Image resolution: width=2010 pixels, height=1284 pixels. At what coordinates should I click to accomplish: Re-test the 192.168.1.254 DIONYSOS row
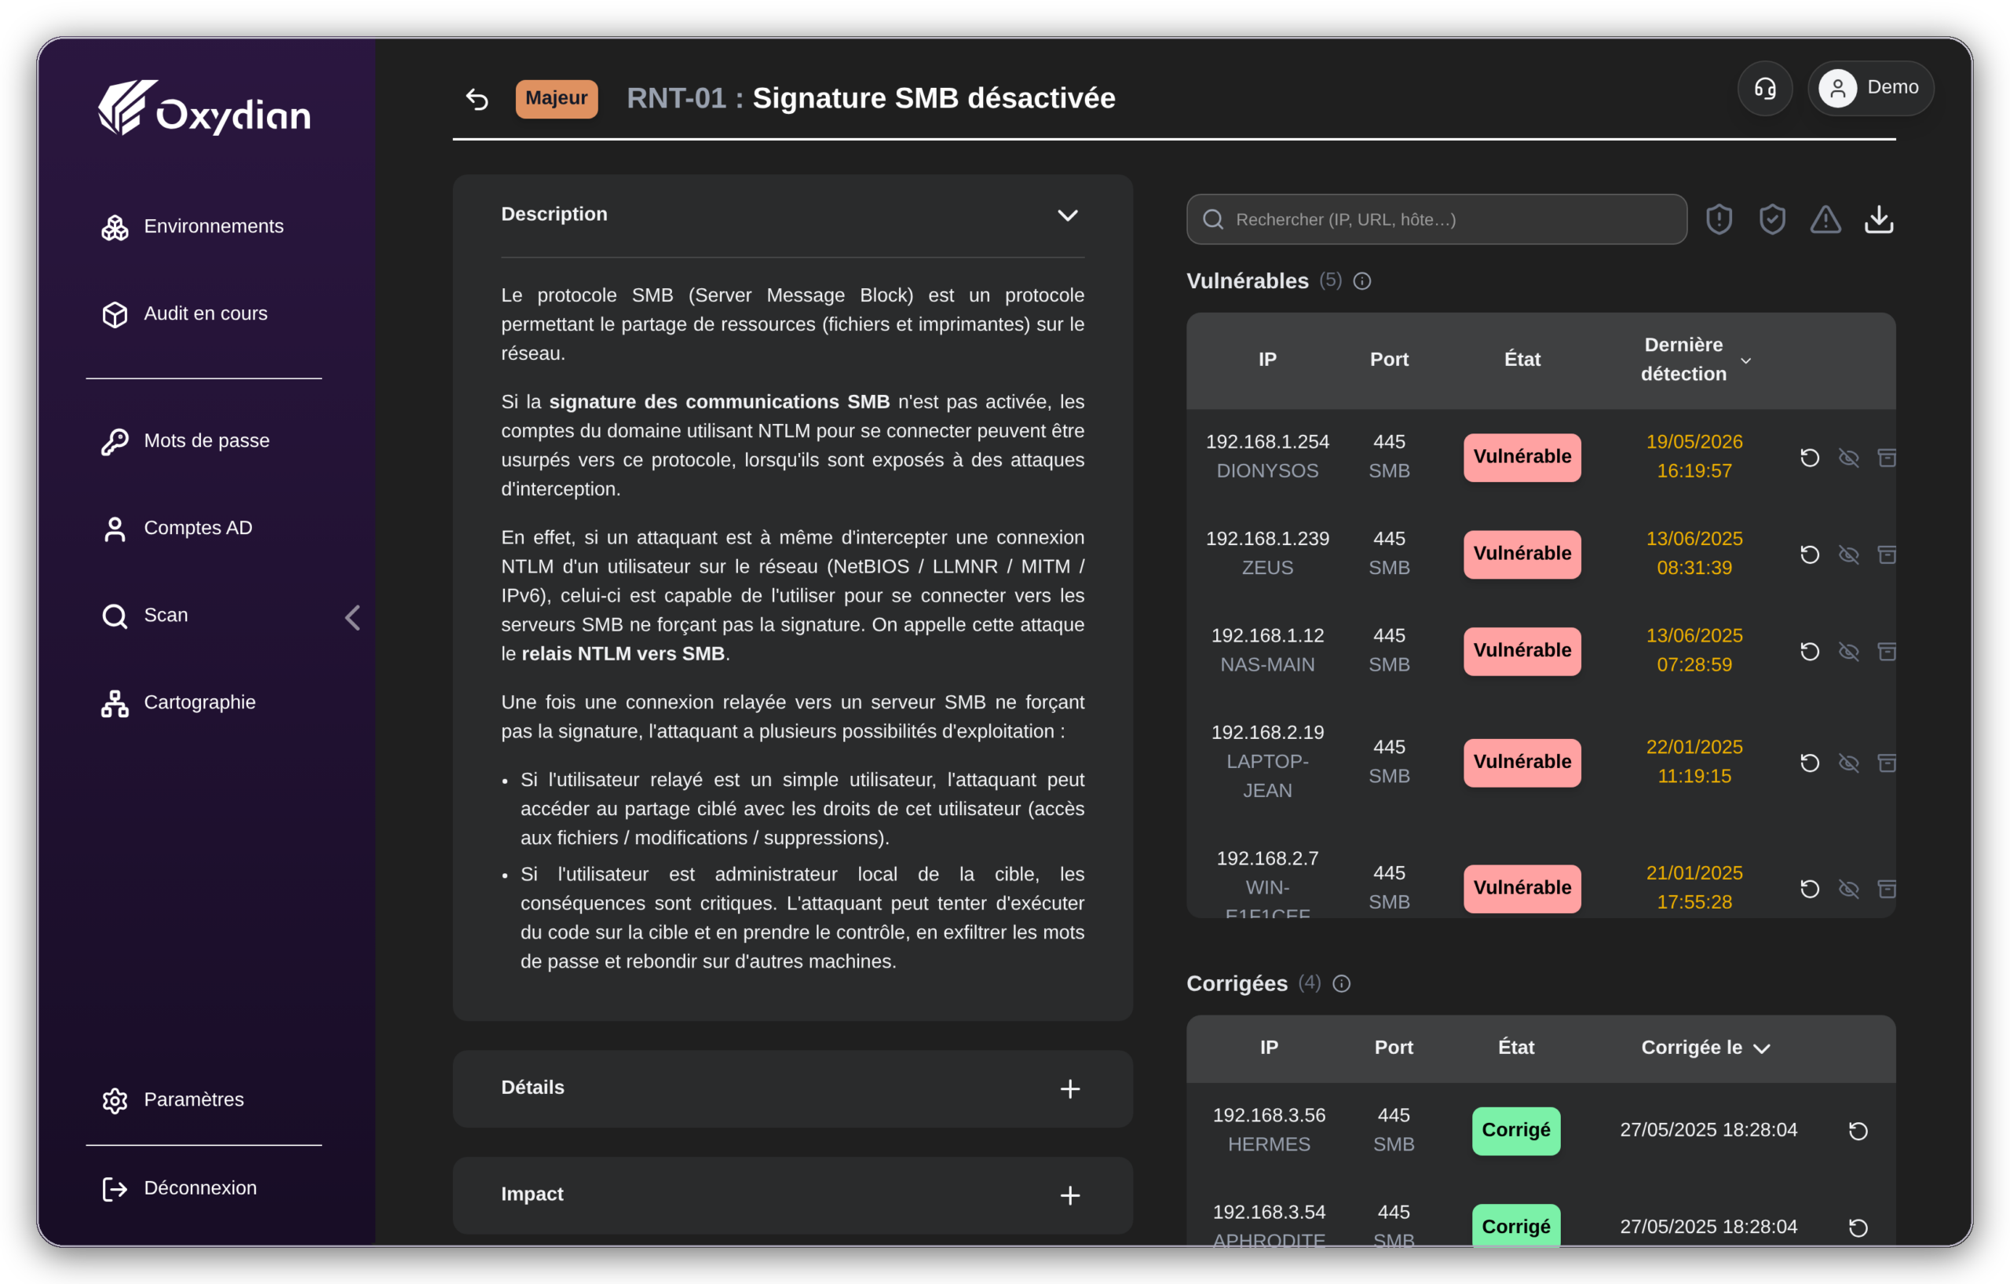1810,458
